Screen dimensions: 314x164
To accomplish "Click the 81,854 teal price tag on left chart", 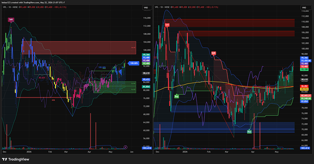I will [x=146, y=87].
